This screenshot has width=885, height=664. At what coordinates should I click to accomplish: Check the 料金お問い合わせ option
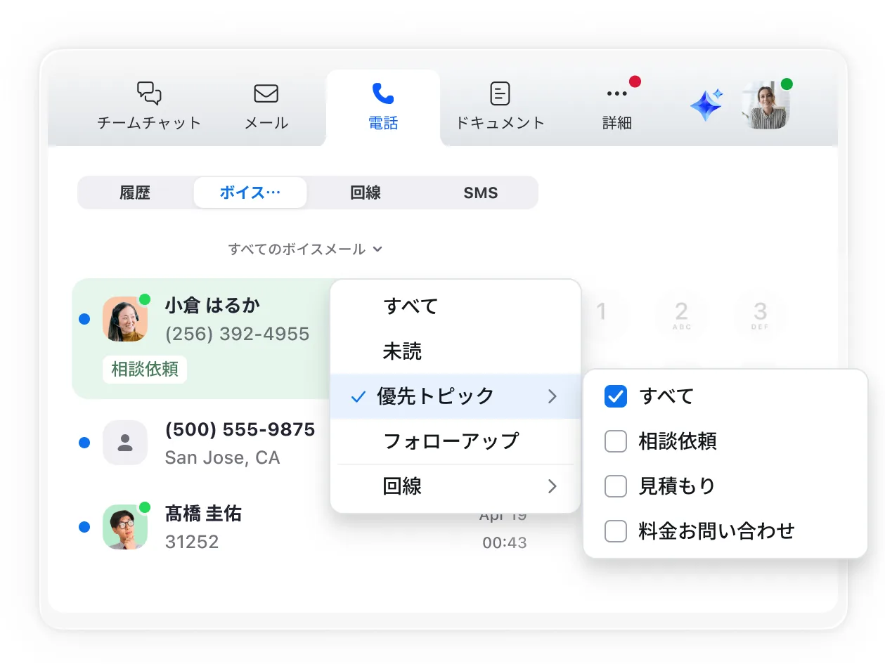[615, 531]
